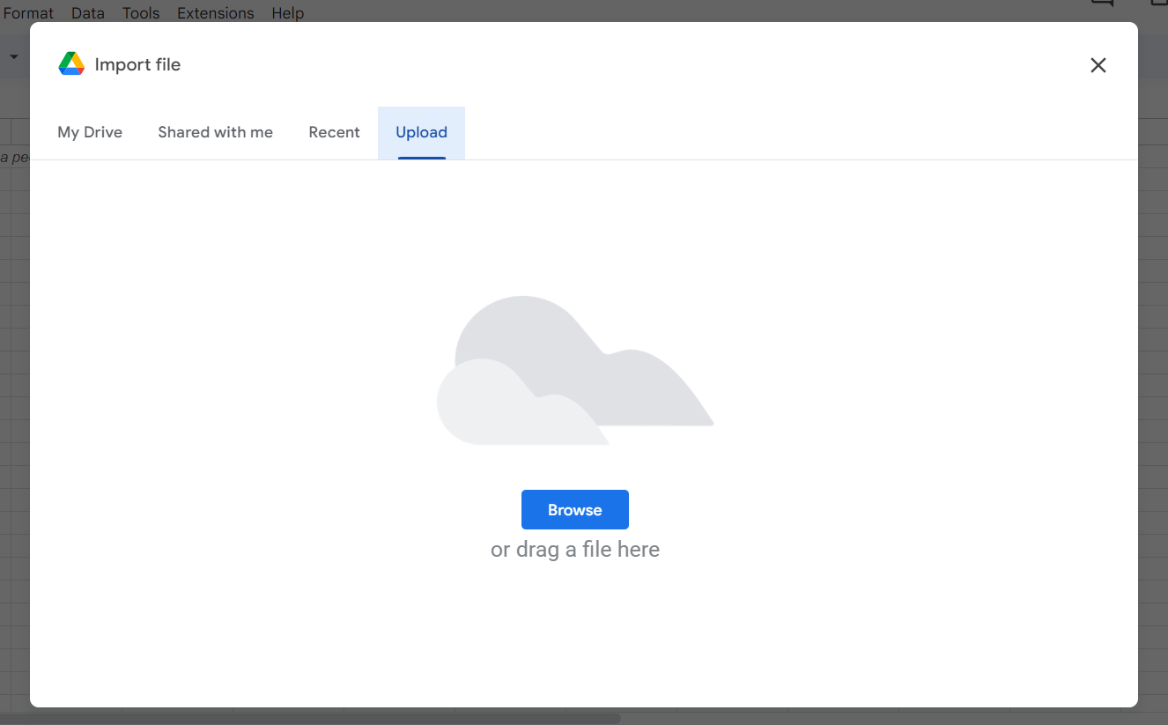Click the 'or drag a file here' text
This screenshot has height=725, width=1168.
pos(575,550)
